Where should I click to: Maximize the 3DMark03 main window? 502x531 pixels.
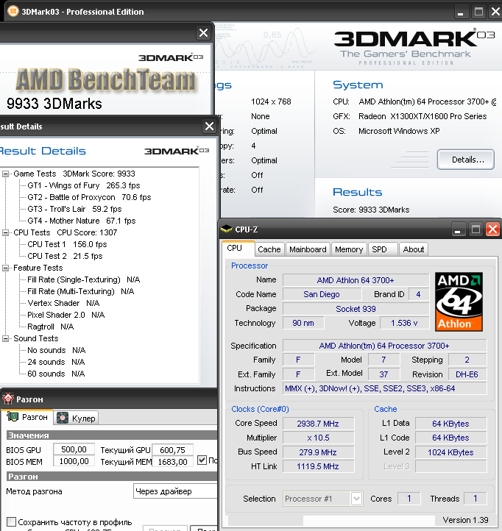point(478,12)
